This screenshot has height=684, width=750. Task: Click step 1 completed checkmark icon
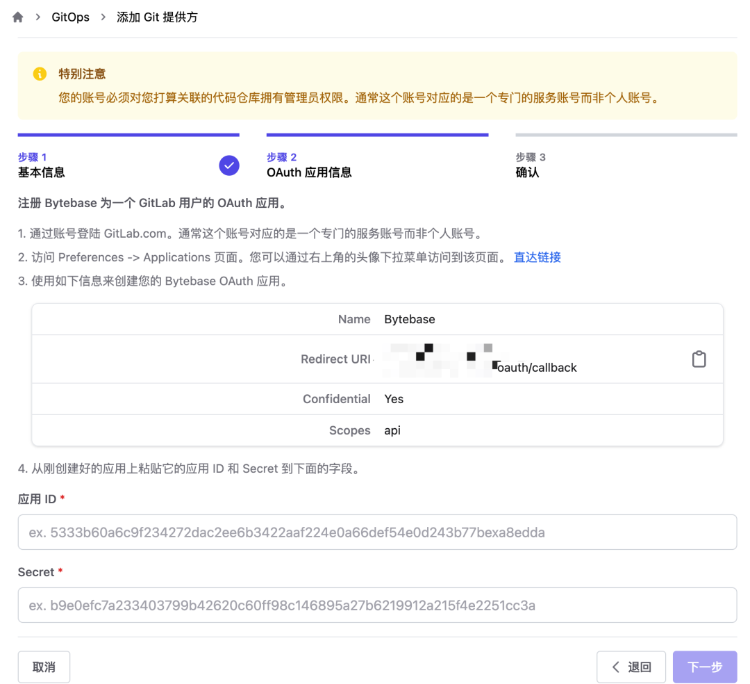click(229, 165)
